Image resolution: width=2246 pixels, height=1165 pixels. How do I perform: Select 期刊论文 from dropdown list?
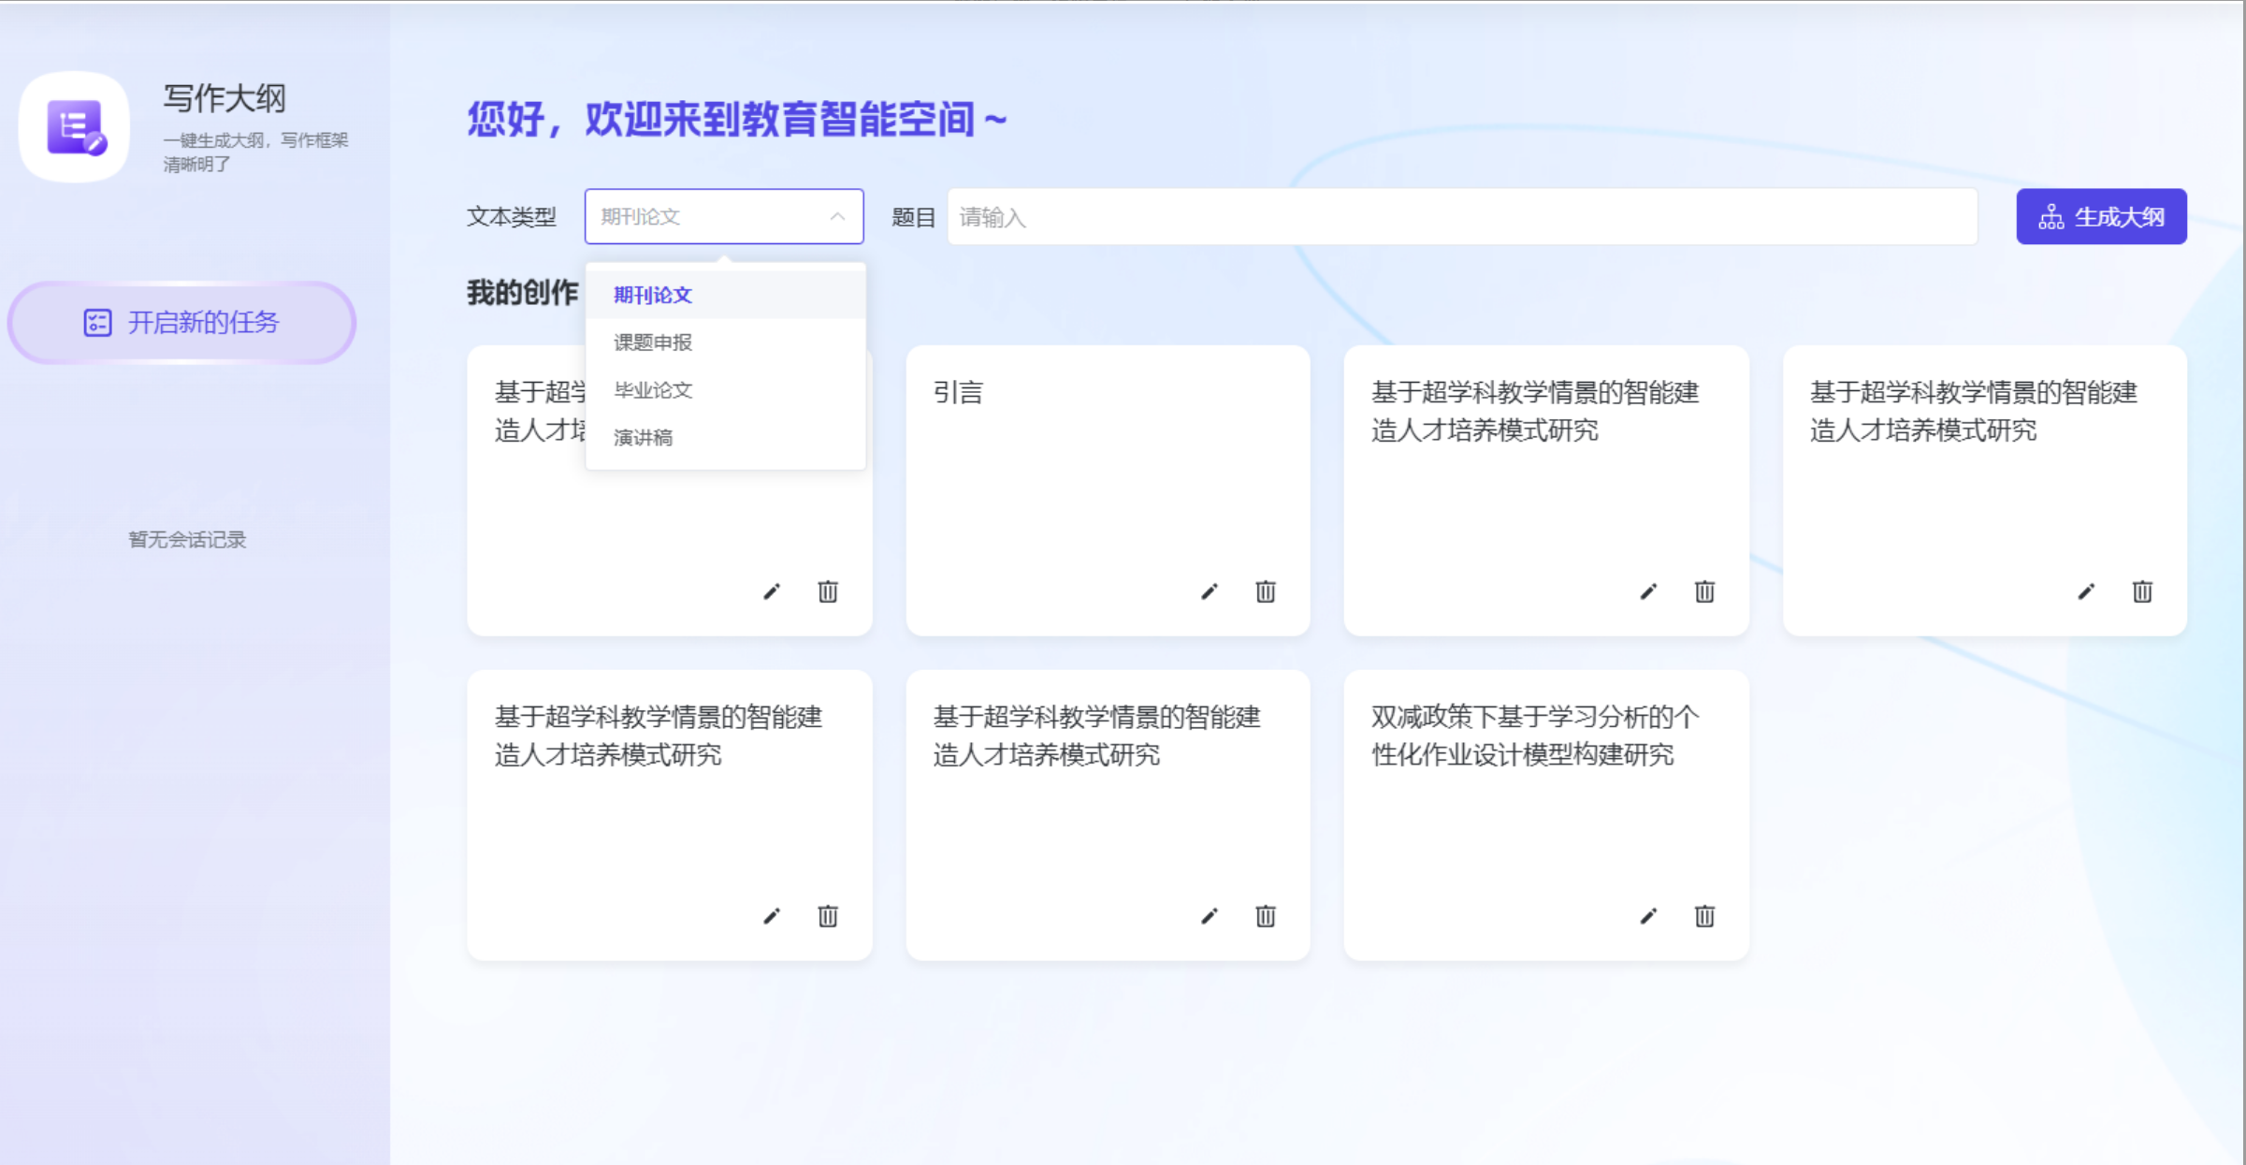(x=653, y=296)
